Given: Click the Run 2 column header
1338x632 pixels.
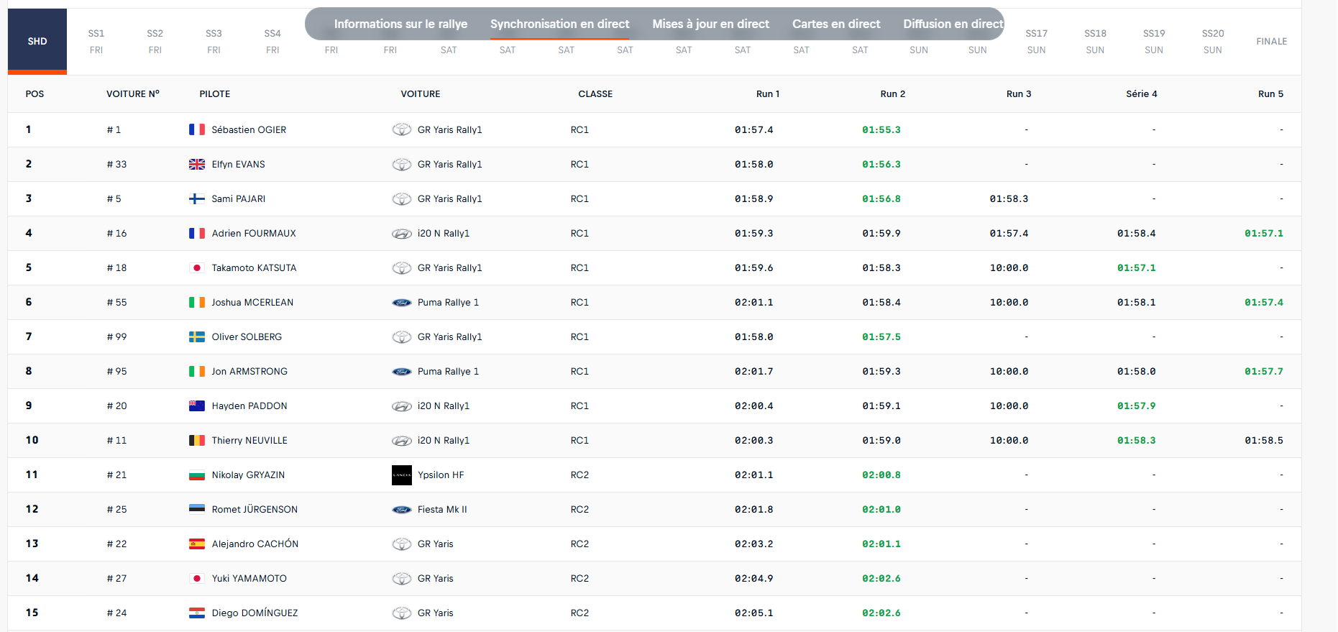Looking at the screenshot, I should click(x=893, y=93).
